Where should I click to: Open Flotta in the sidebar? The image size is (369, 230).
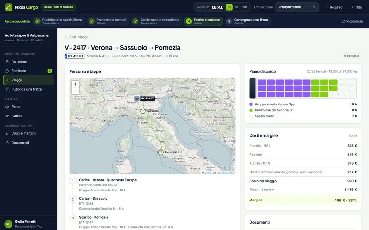coord(29,107)
